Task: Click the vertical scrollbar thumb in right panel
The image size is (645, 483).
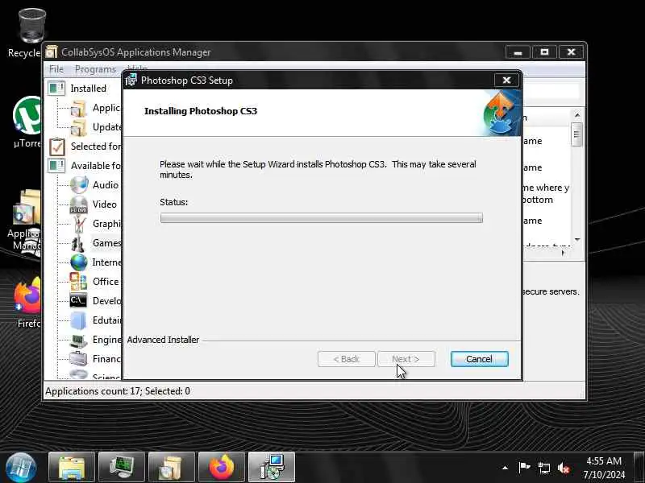Action: point(576,134)
